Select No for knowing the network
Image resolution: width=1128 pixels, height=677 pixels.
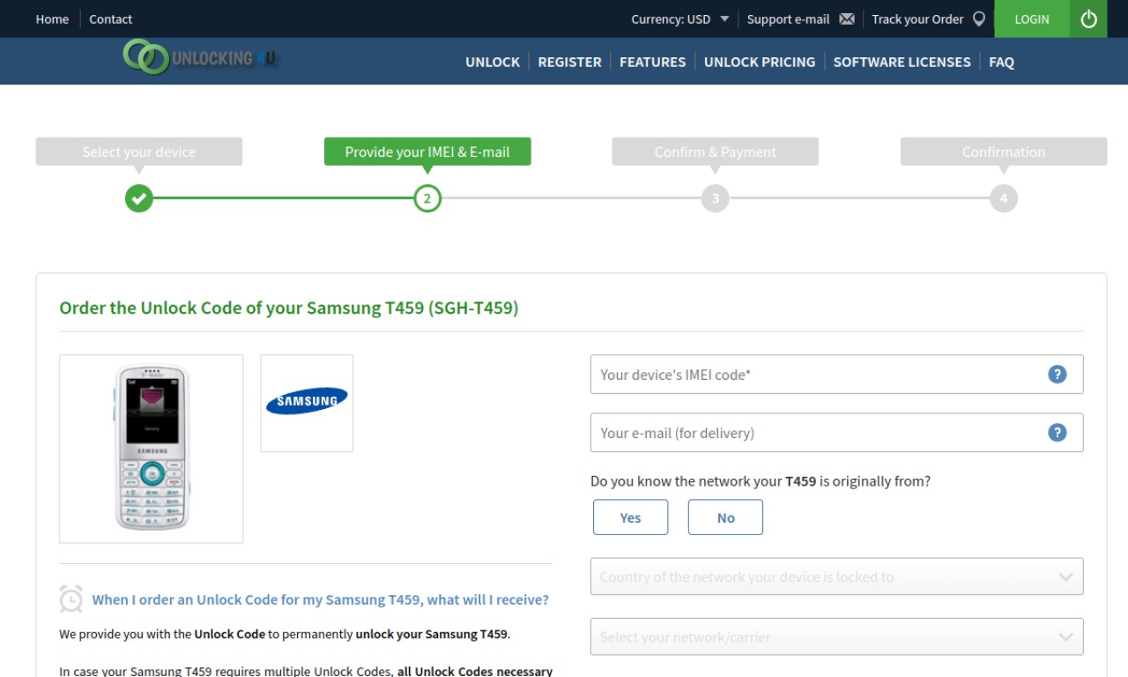point(725,517)
